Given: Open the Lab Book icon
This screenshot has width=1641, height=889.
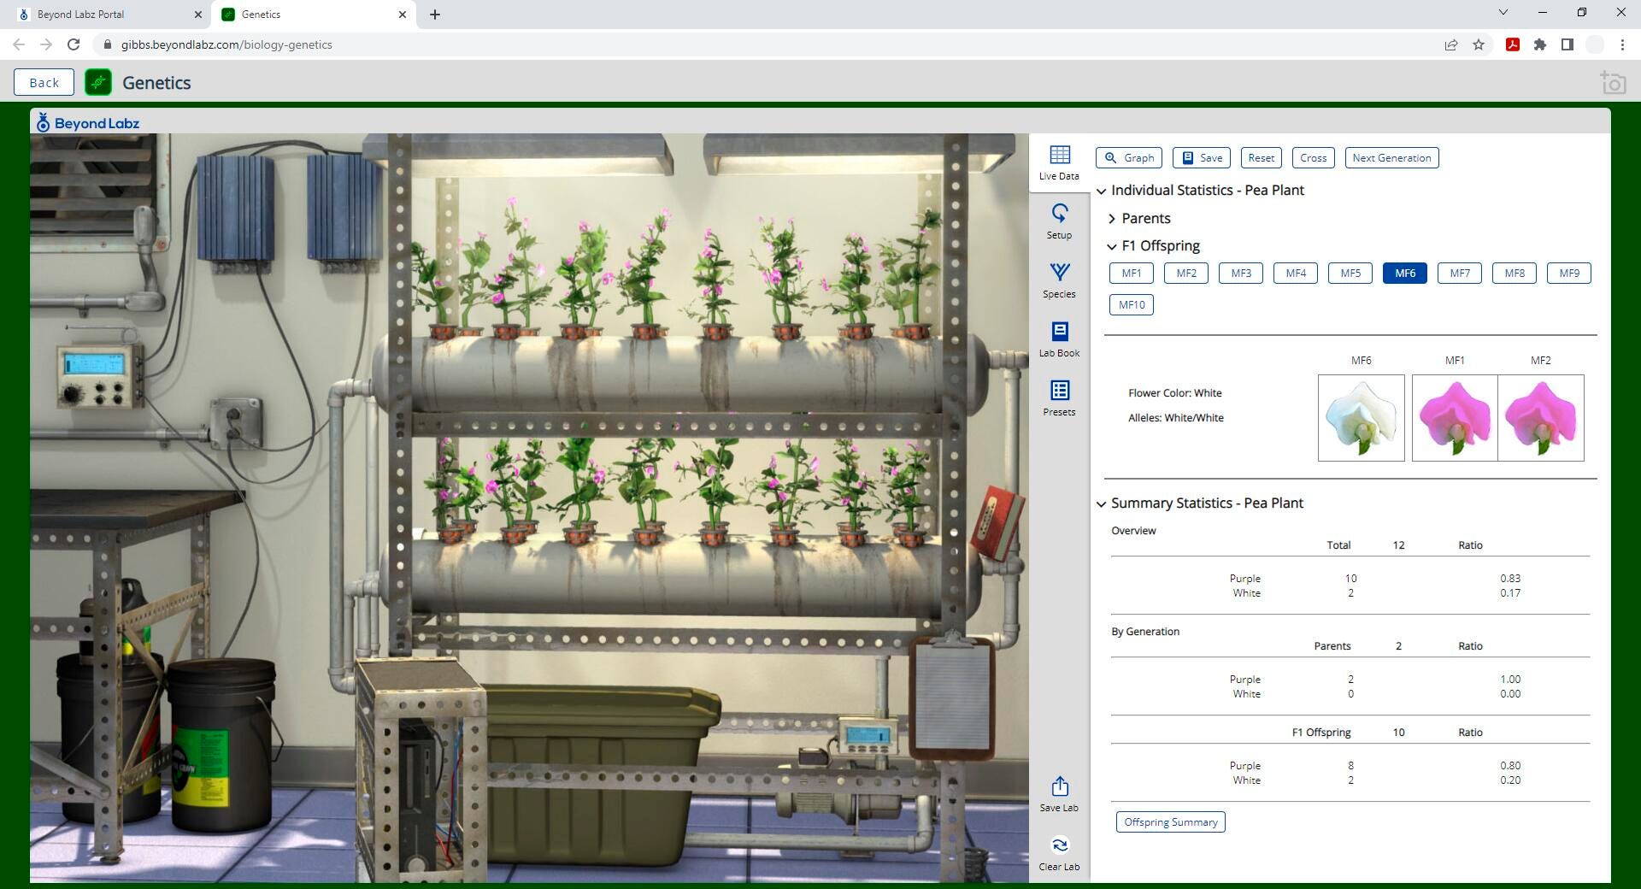Looking at the screenshot, I should (1059, 339).
